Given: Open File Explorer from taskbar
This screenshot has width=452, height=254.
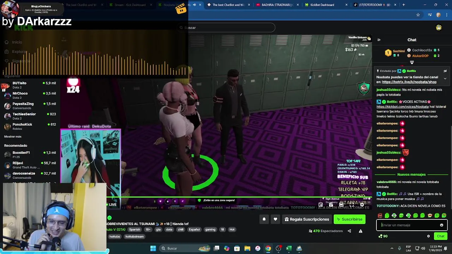Looking at the screenshot, I should click(247, 248).
